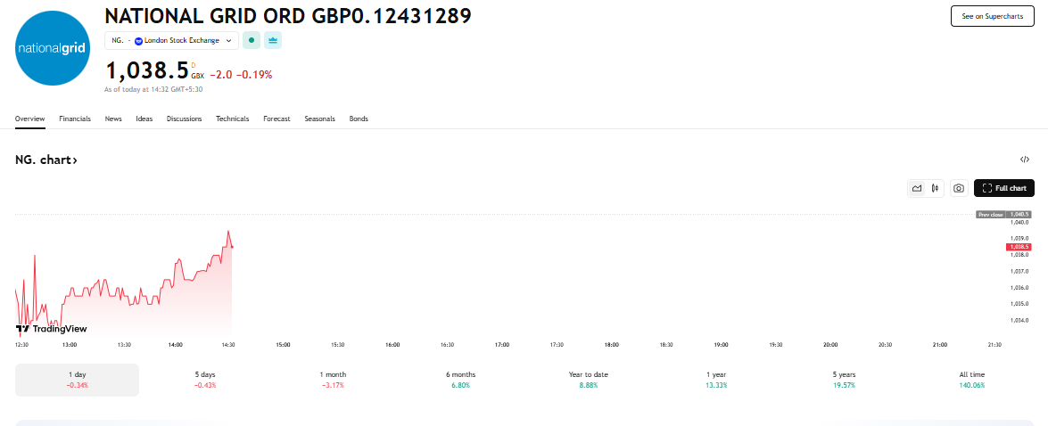Open the London Stock Exchange dropdown
Viewport: 1048px width, 426px height.
tap(172, 40)
